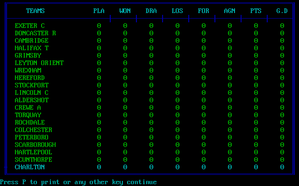Select the WREXHAM team name
The height and width of the screenshot is (186, 299).
point(28,70)
